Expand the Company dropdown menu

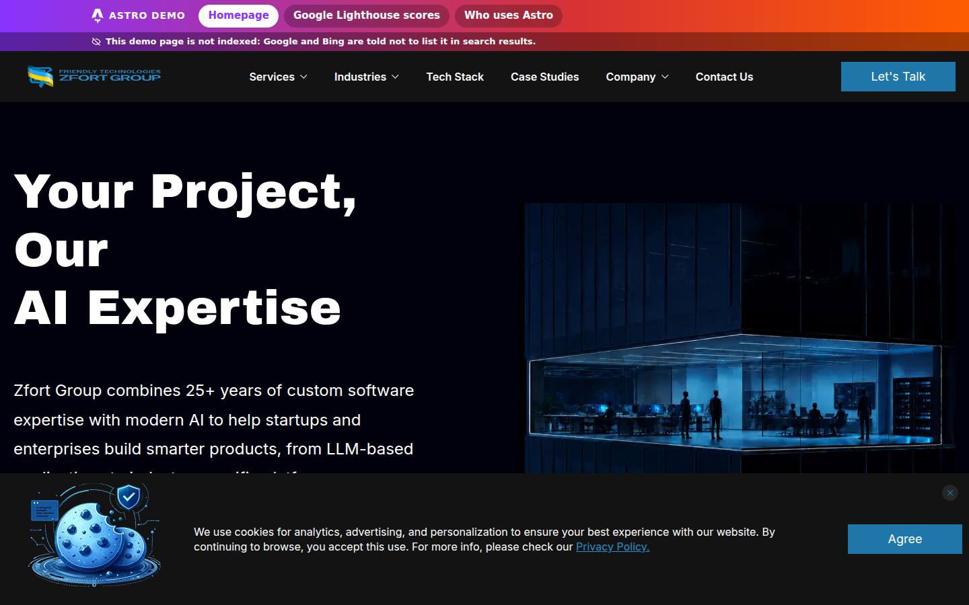pos(637,77)
